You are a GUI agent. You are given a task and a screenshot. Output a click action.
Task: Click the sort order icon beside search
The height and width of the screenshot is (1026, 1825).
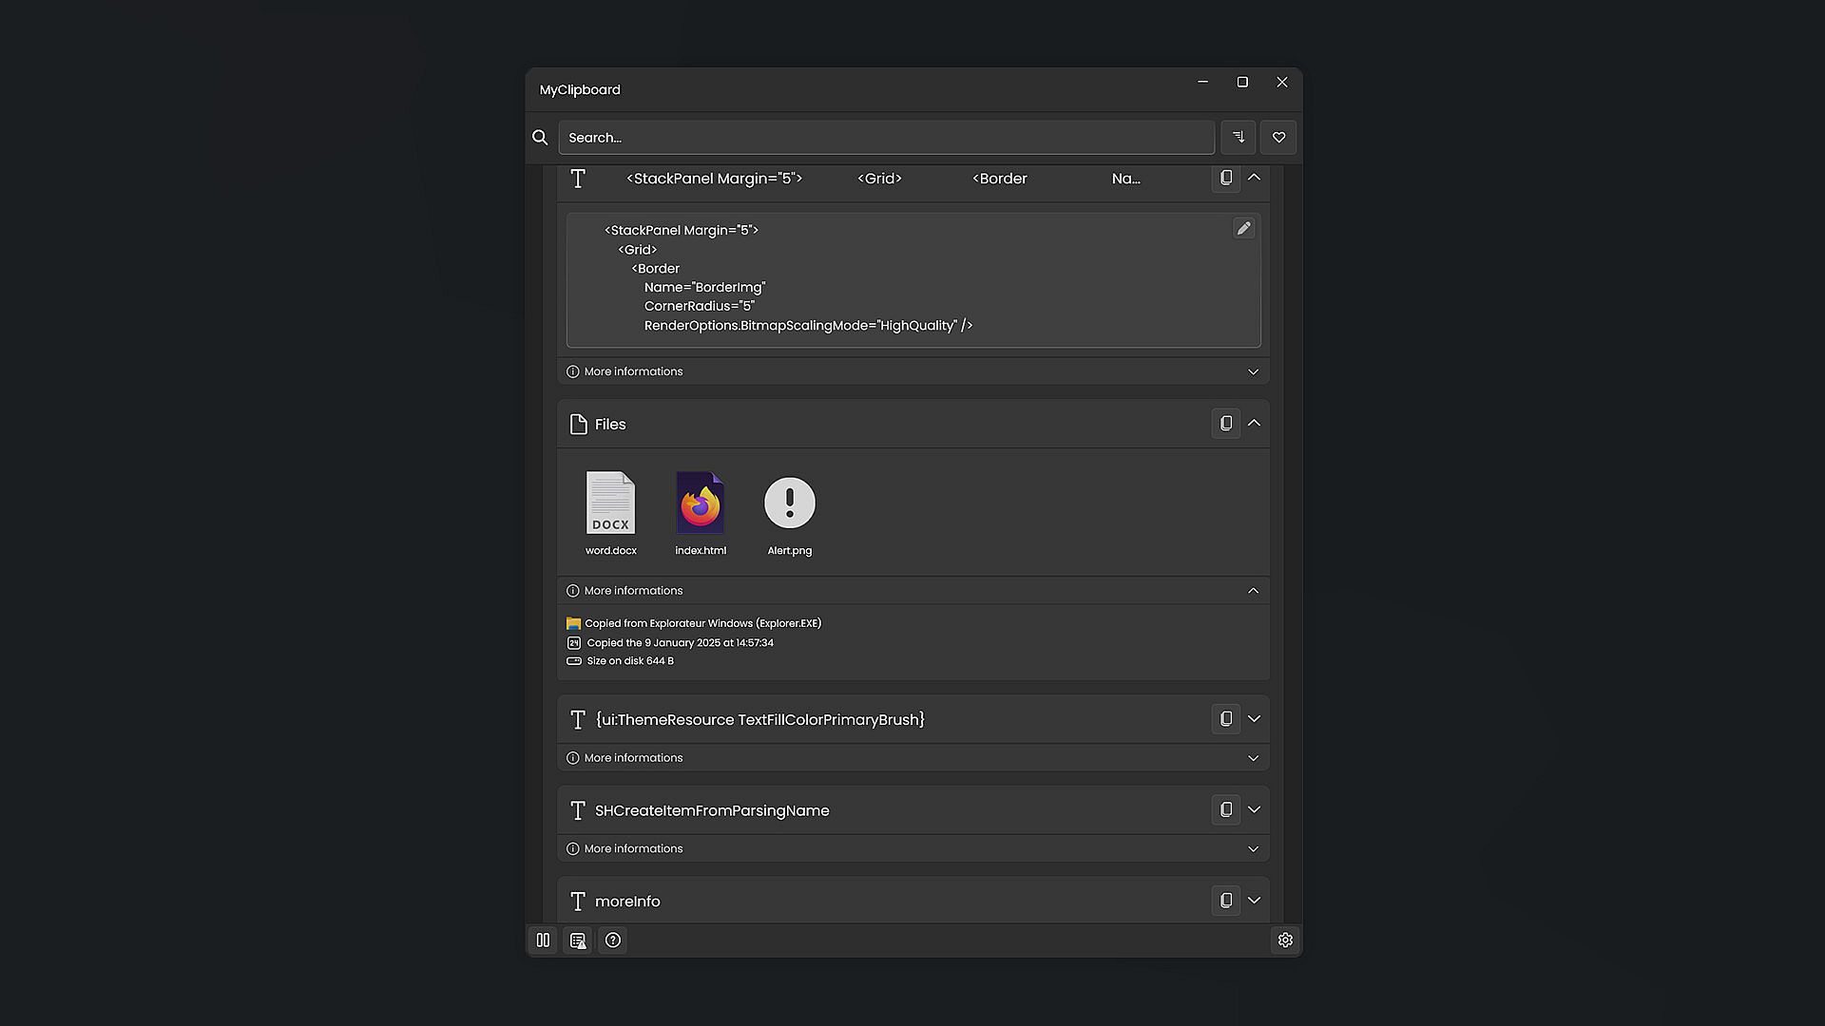pyautogui.click(x=1238, y=138)
